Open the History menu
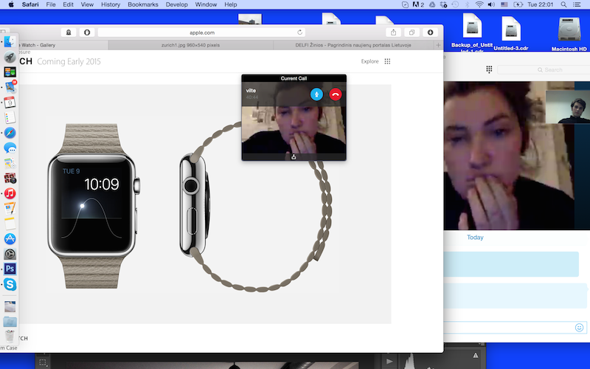The height and width of the screenshot is (369, 590). (111, 4)
